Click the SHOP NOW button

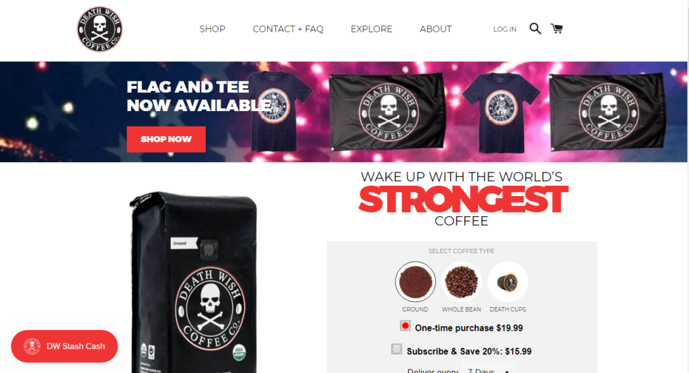[x=166, y=139]
